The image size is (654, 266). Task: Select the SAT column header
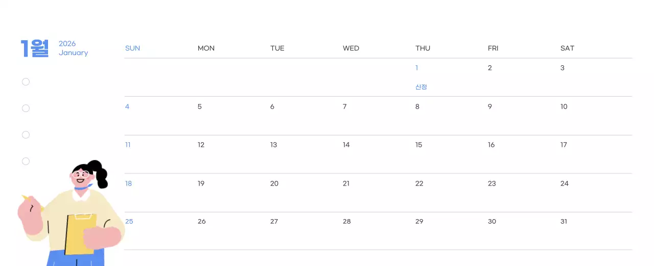coord(567,48)
